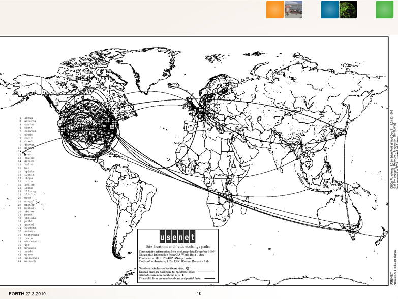This screenshot has height=299, width=398.
Task: Open the green wireframe globe thumbnail
Action: [348, 10]
